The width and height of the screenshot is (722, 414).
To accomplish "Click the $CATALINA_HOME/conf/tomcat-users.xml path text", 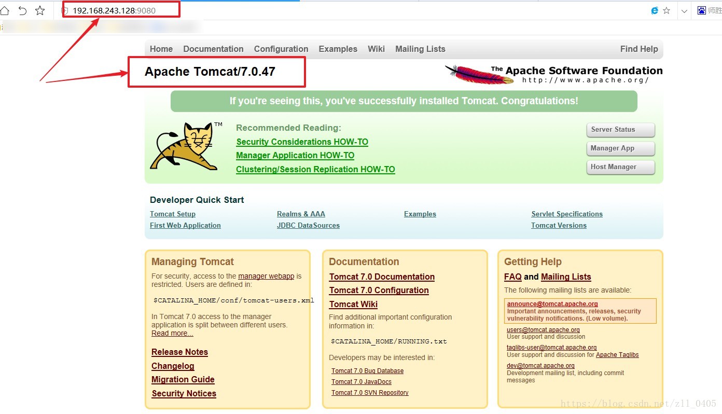I will point(234,300).
